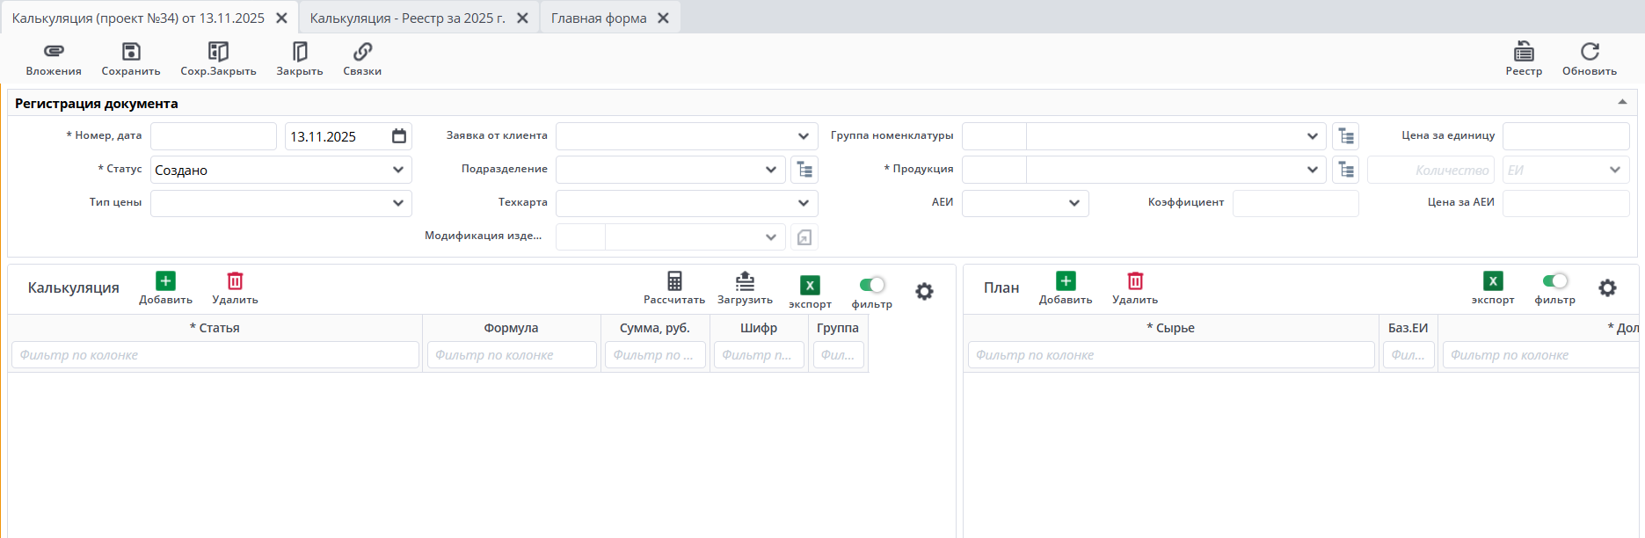Open the Реестр registry icon
This screenshot has width=1645, height=538.
pos(1524,52)
